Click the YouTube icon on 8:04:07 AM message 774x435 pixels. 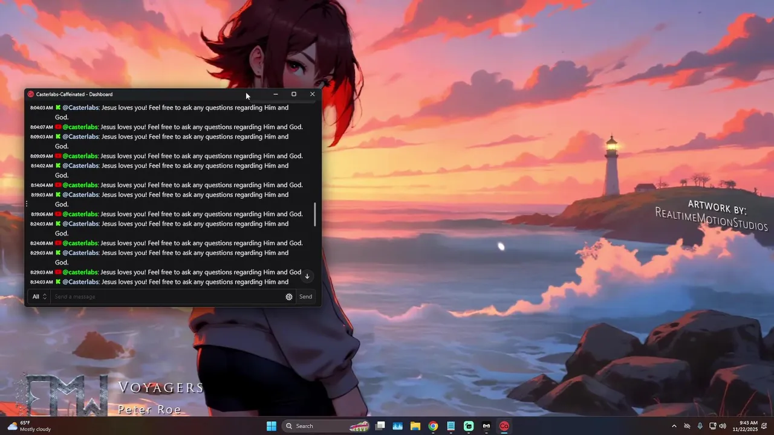coord(58,127)
